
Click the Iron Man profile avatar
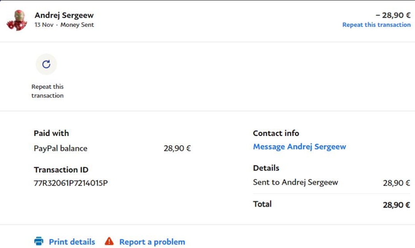[17, 20]
